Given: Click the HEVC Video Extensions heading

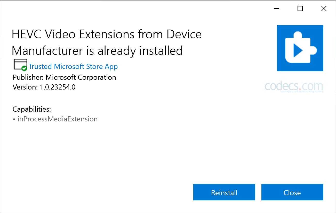Looking at the screenshot, I should [107, 34].
